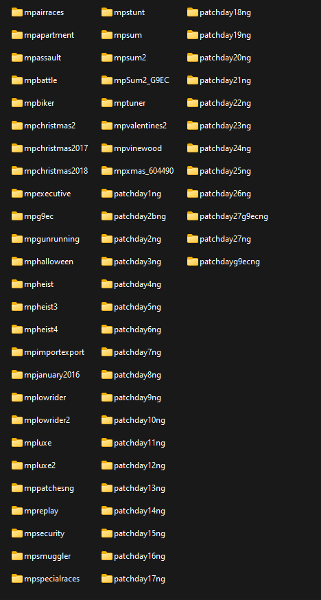Select the patchday23ng folder label

(x=225, y=126)
